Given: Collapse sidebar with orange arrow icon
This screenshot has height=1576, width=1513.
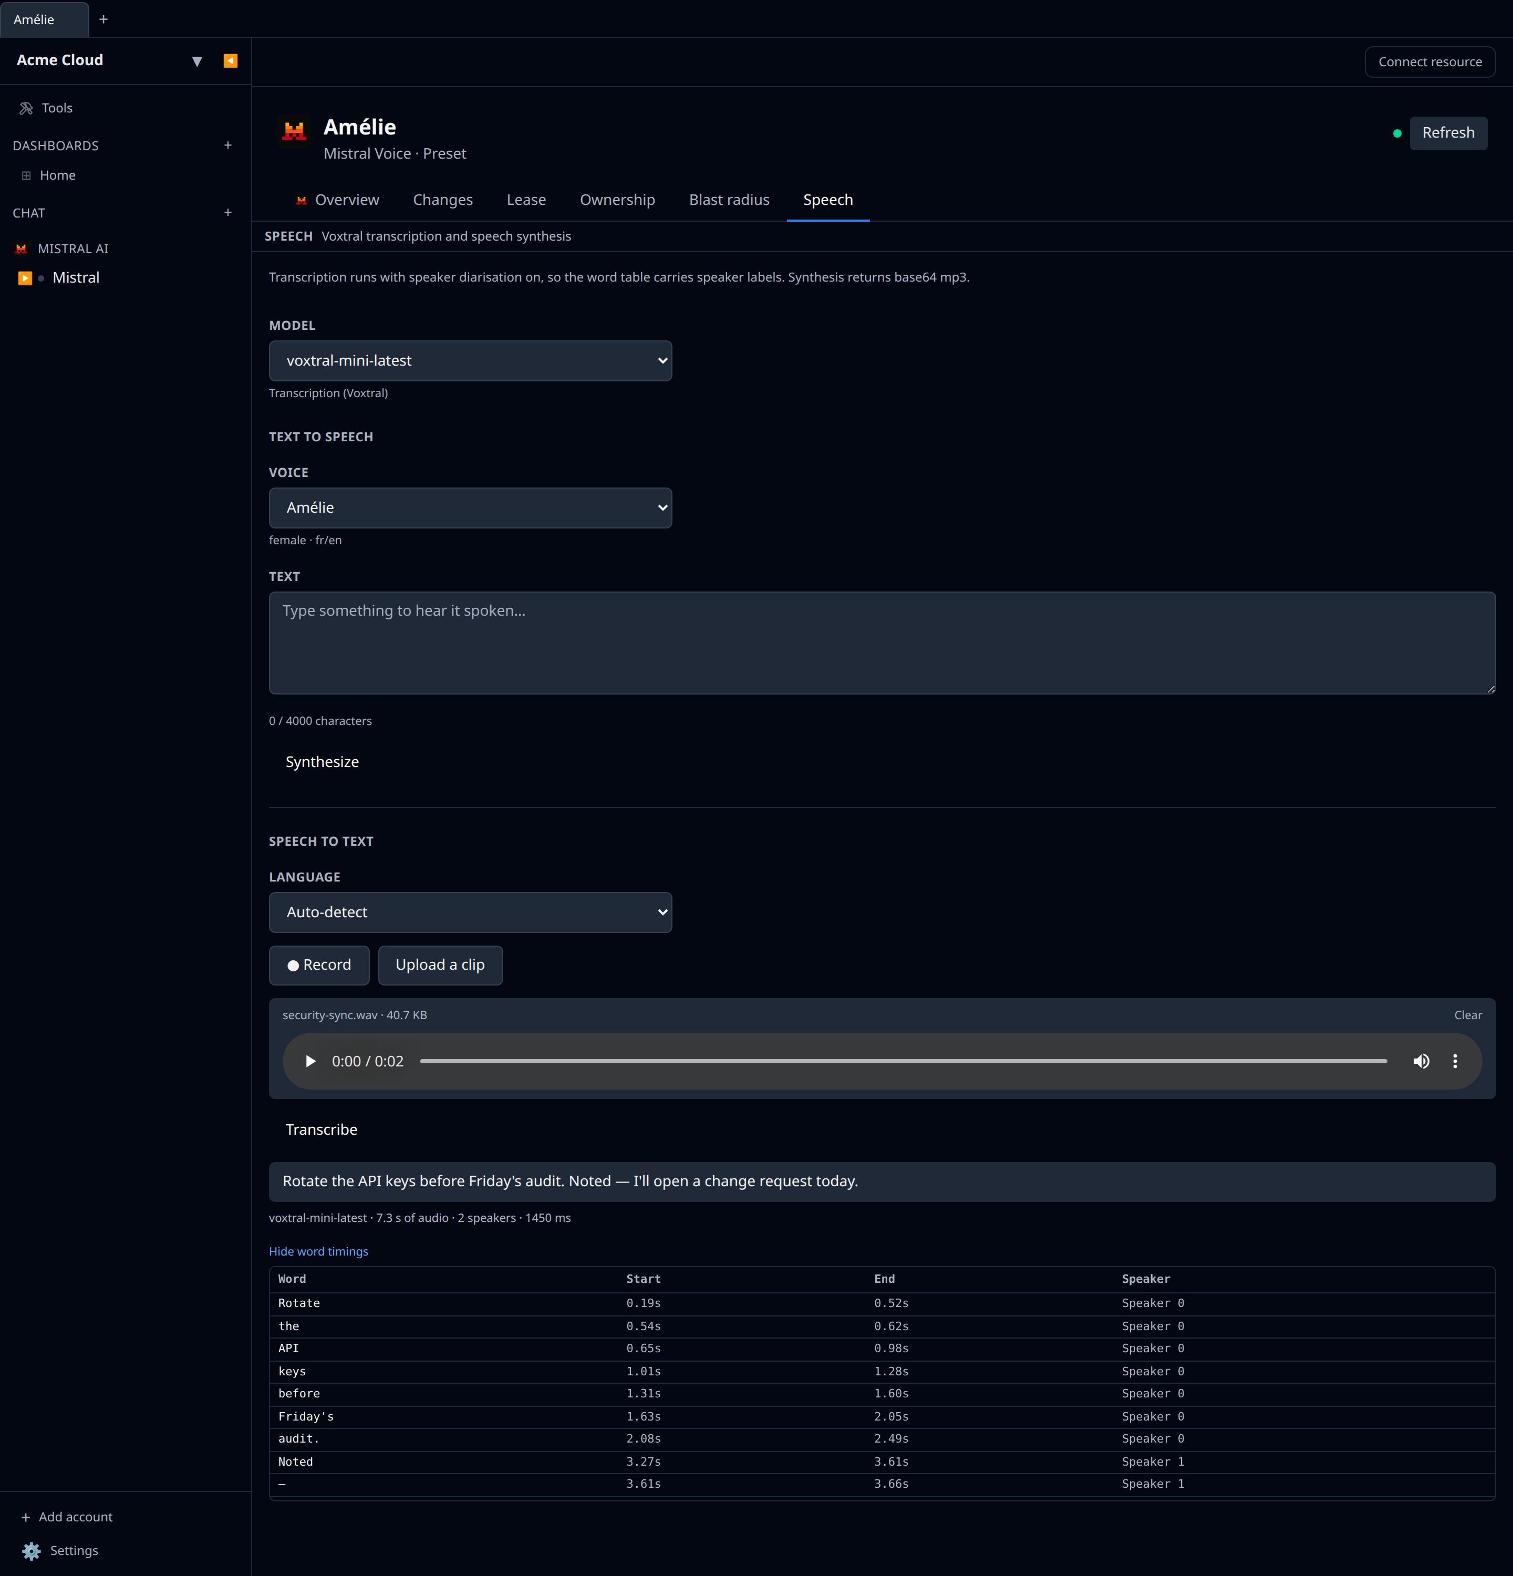Looking at the screenshot, I should [230, 61].
